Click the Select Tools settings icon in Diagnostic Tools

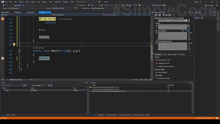point(156,15)
